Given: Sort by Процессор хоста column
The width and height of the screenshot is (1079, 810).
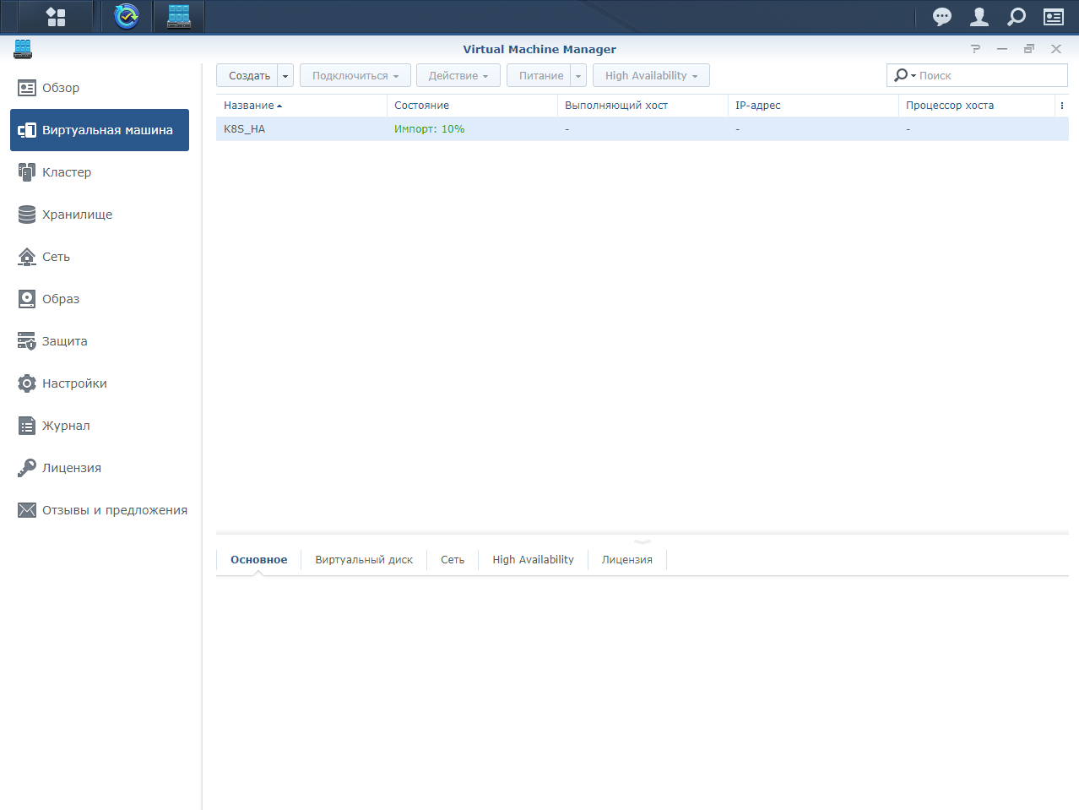Looking at the screenshot, I should [x=977, y=106].
